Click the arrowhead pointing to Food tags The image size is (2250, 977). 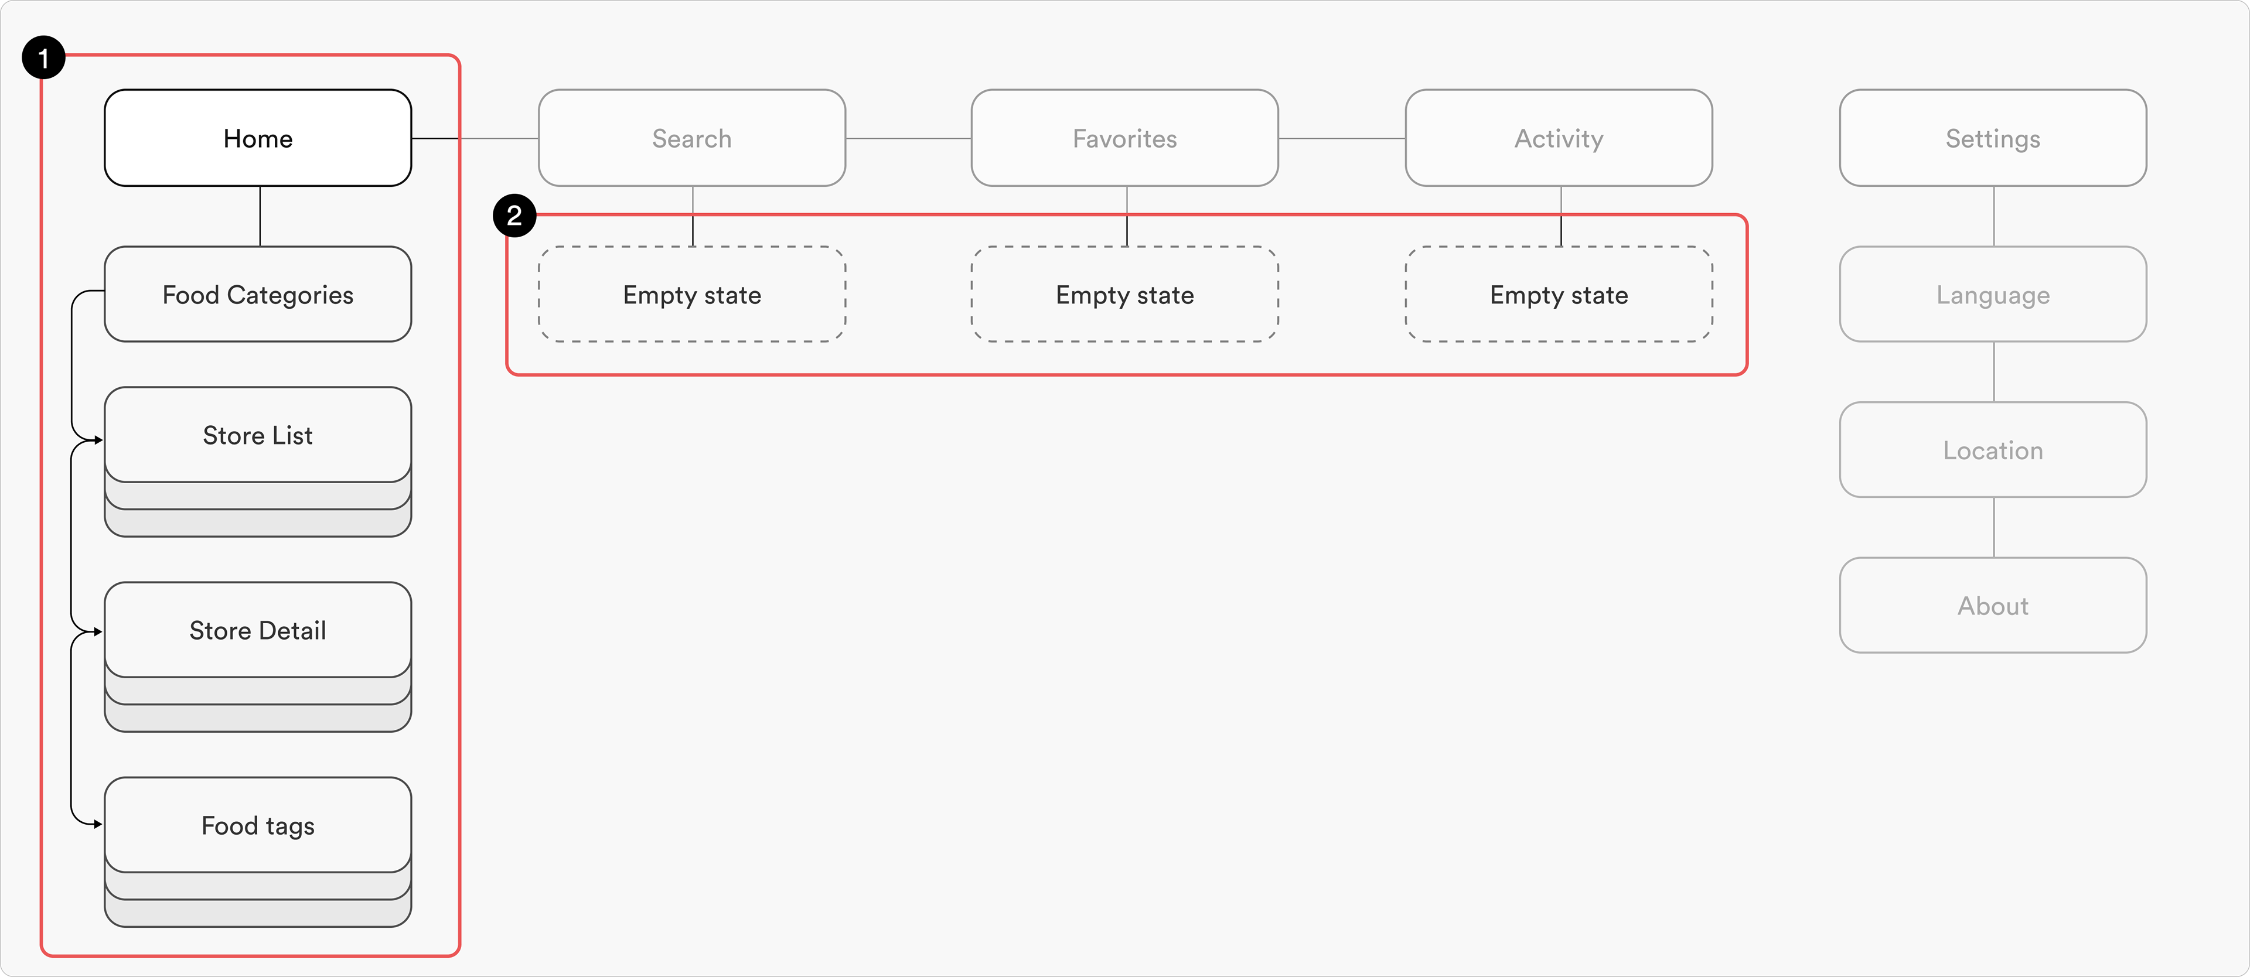point(98,824)
